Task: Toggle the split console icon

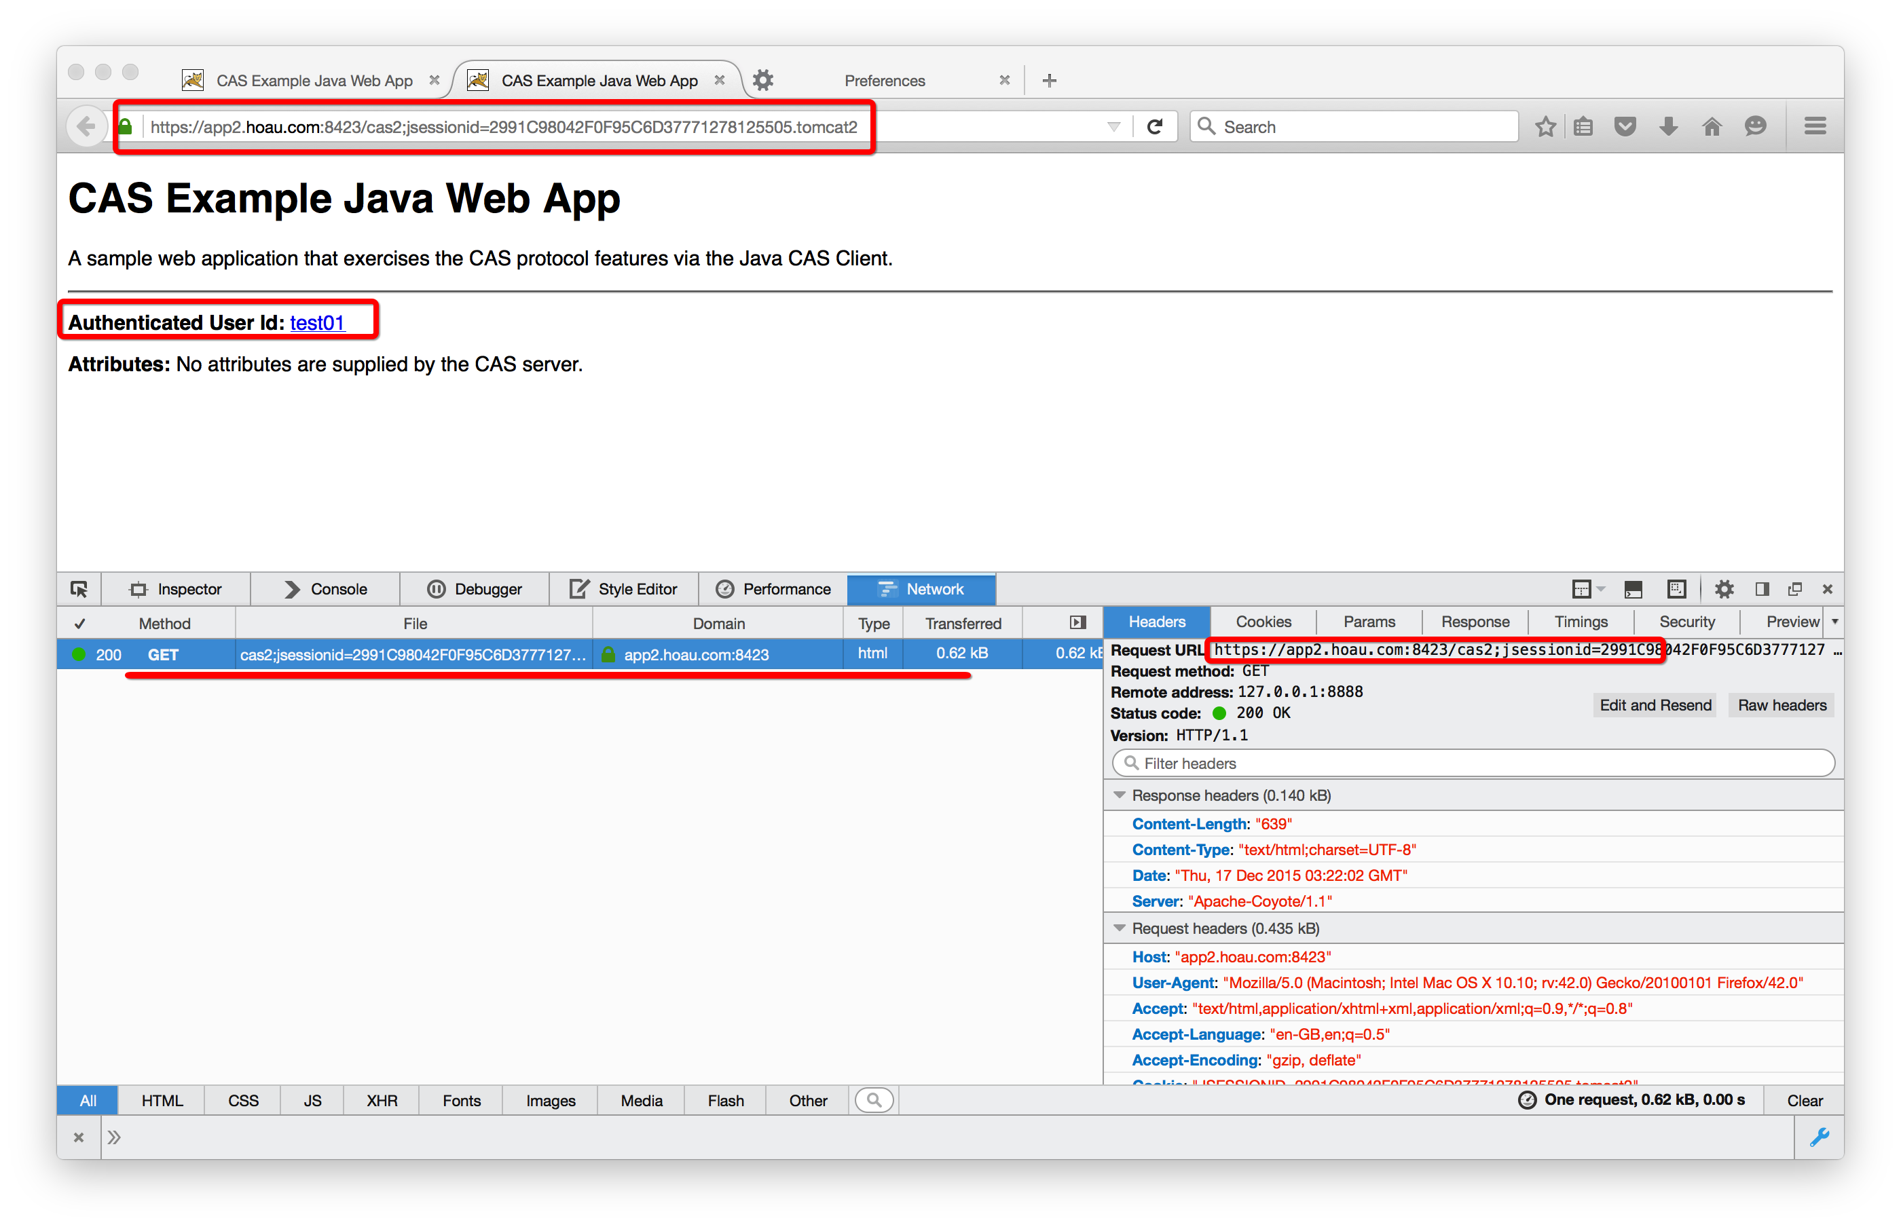Action: pyautogui.click(x=1634, y=589)
